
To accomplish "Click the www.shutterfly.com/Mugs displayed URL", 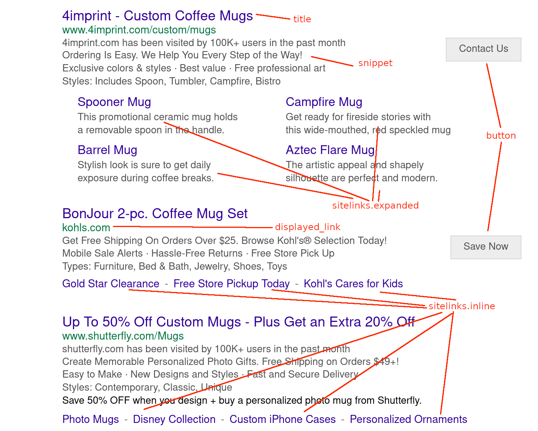I will [x=123, y=336].
